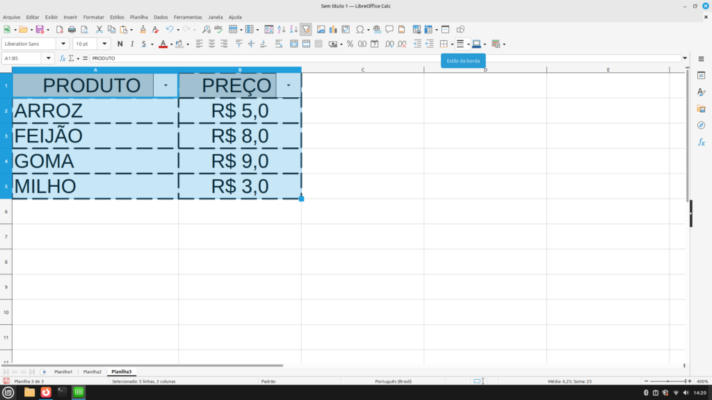Open the Function Wizard beside formula bar
The image size is (712, 400).
coord(63,58)
